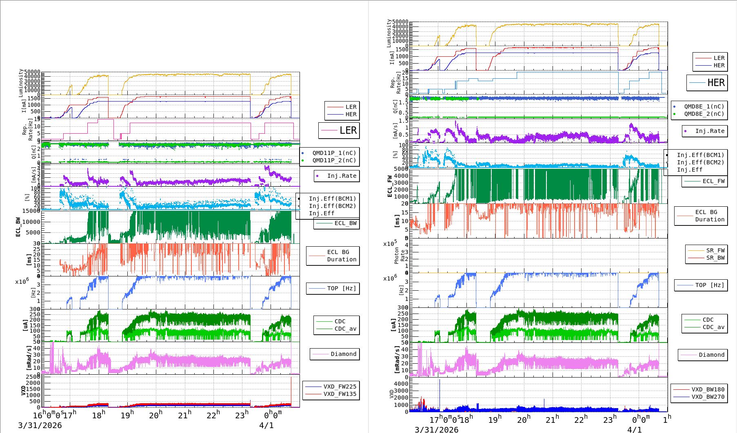
Task: Click the 4/1 date label under right plot
Action: click(635, 429)
